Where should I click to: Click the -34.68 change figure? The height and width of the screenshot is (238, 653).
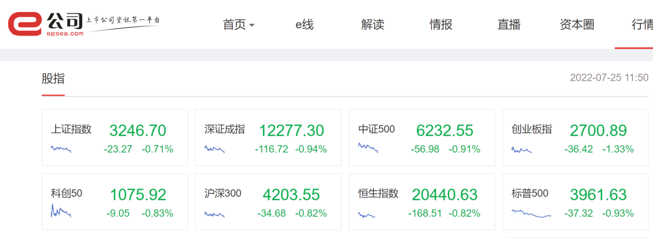pyautogui.click(x=271, y=213)
